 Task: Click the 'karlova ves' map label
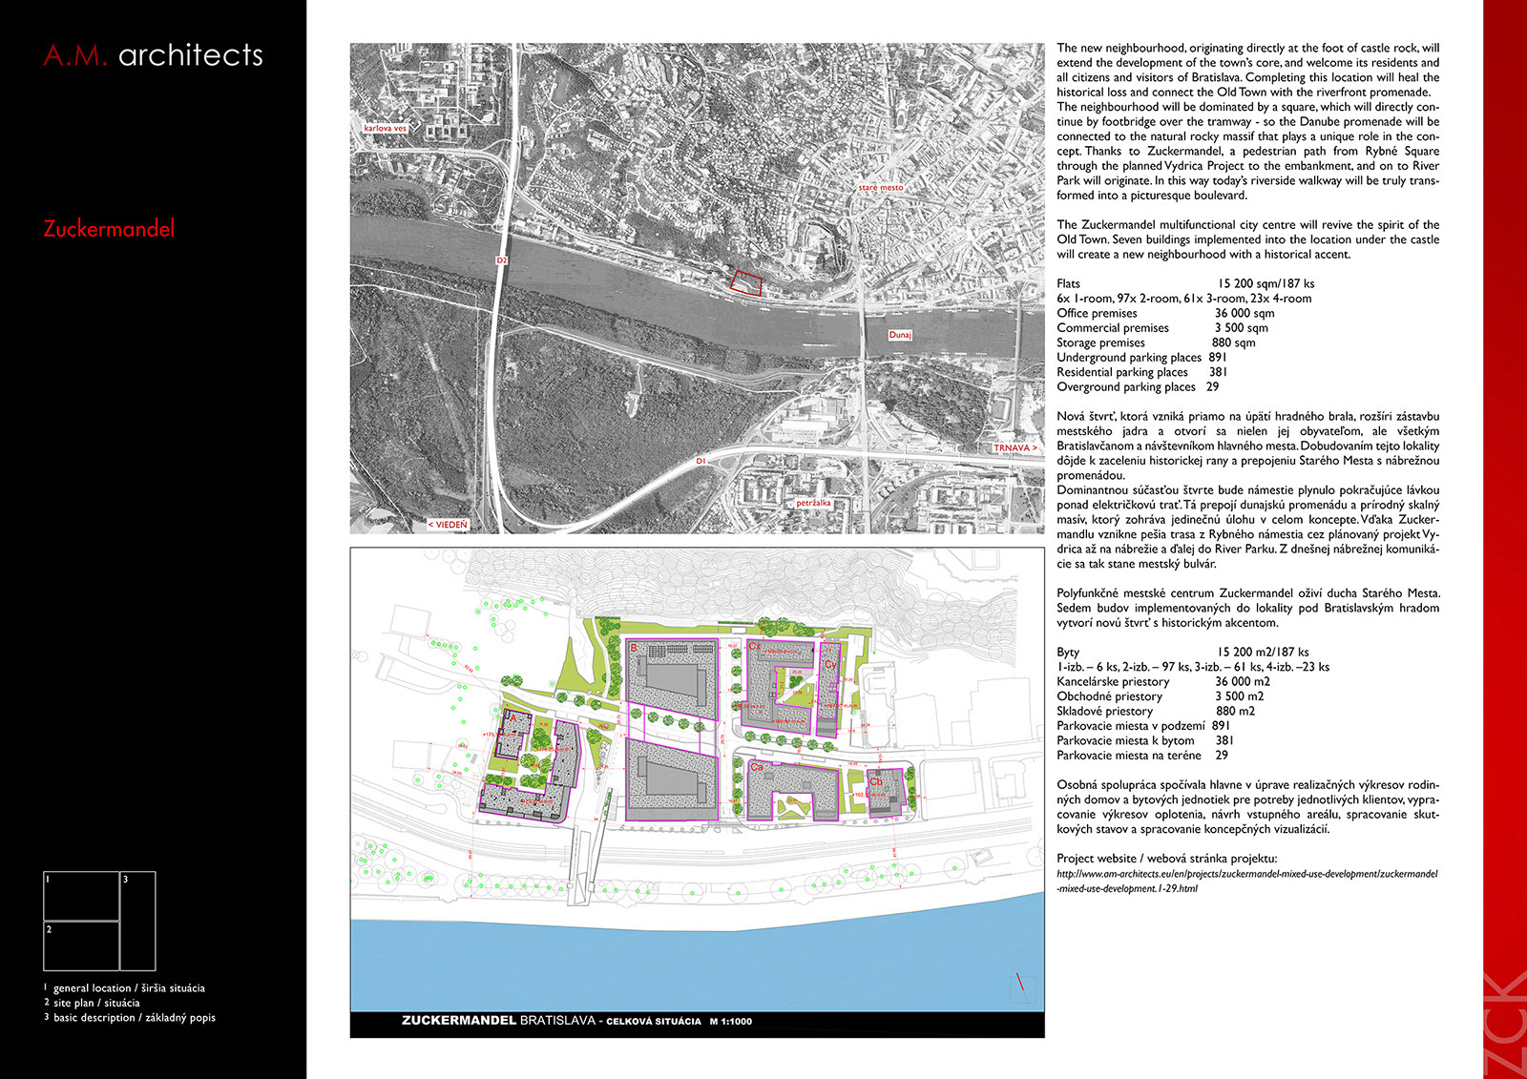click(385, 128)
